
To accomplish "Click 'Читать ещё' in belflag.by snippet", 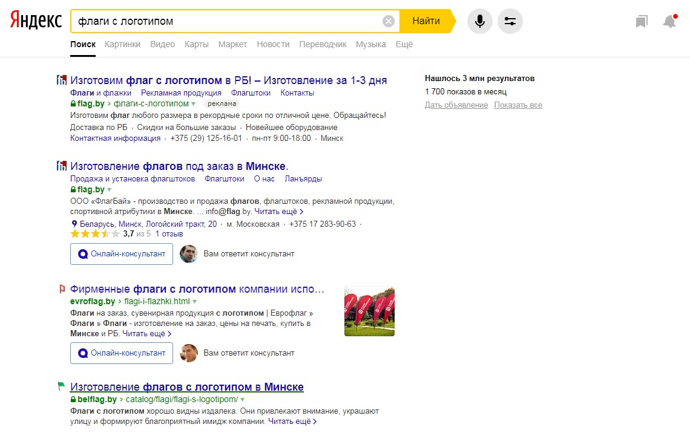I will (292, 421).
